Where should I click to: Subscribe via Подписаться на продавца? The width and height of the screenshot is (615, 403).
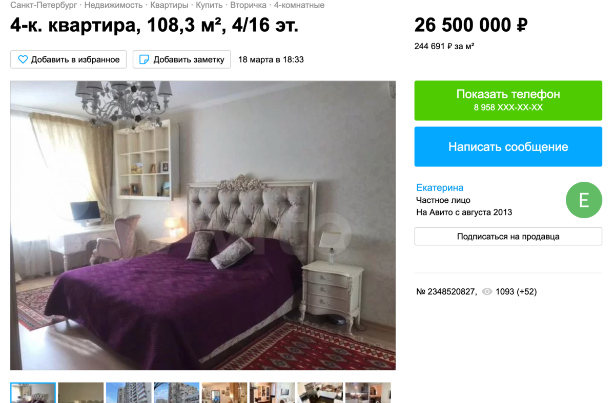point(508,237)
